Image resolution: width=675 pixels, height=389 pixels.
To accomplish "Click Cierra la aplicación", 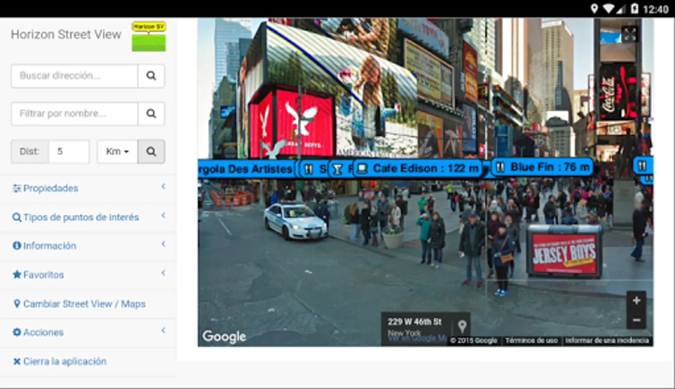I will coord(88,361).
